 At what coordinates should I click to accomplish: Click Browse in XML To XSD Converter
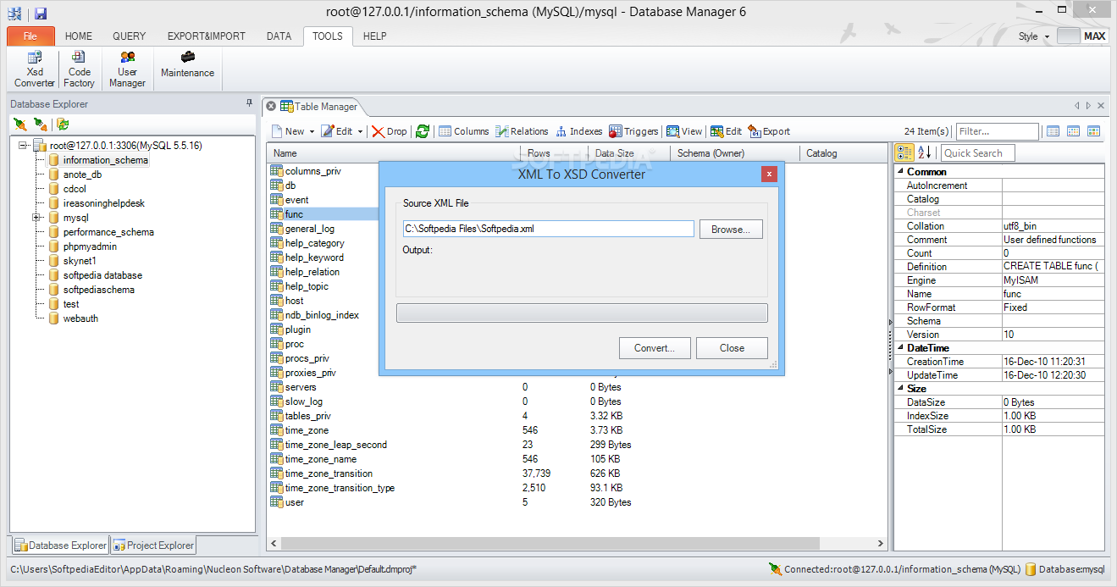tap(731, 229)
